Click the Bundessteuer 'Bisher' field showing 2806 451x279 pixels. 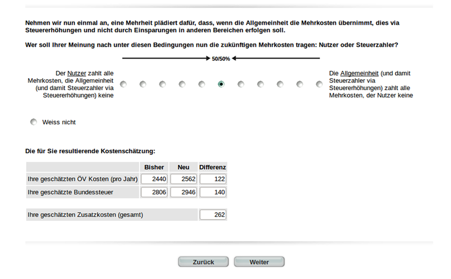pyautogui.click(x=154, y=192)
